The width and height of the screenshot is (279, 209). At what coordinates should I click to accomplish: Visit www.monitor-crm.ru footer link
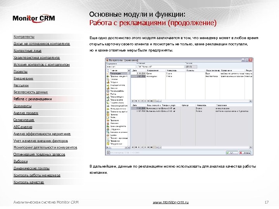[x=170, y=202]
